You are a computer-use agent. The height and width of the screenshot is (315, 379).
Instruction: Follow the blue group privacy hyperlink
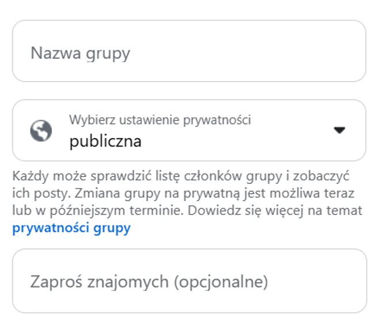click(71, 228)
